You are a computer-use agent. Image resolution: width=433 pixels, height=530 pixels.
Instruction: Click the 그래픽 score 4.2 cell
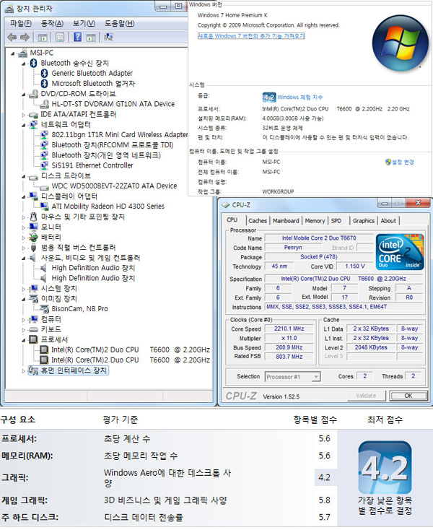click(325, 477)
